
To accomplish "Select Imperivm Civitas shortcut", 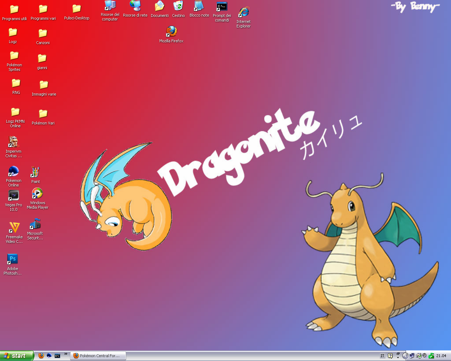I will [13, 147].
